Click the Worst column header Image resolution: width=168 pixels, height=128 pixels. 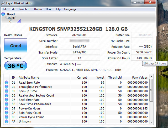coord(97,77)
